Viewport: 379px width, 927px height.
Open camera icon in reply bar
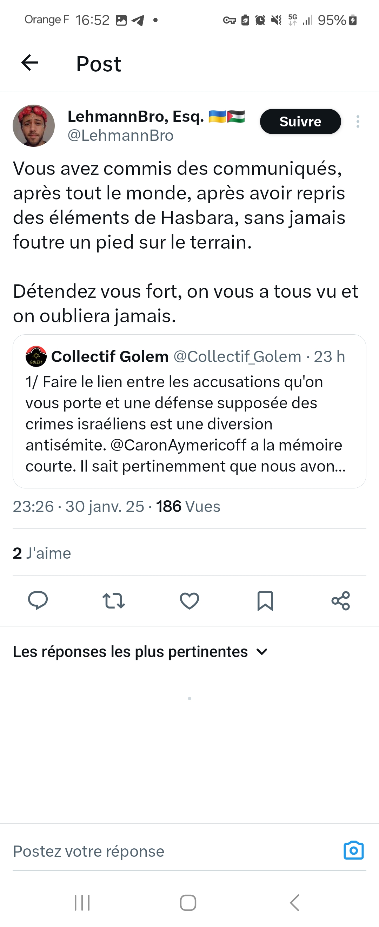click(x=353, y=851)
